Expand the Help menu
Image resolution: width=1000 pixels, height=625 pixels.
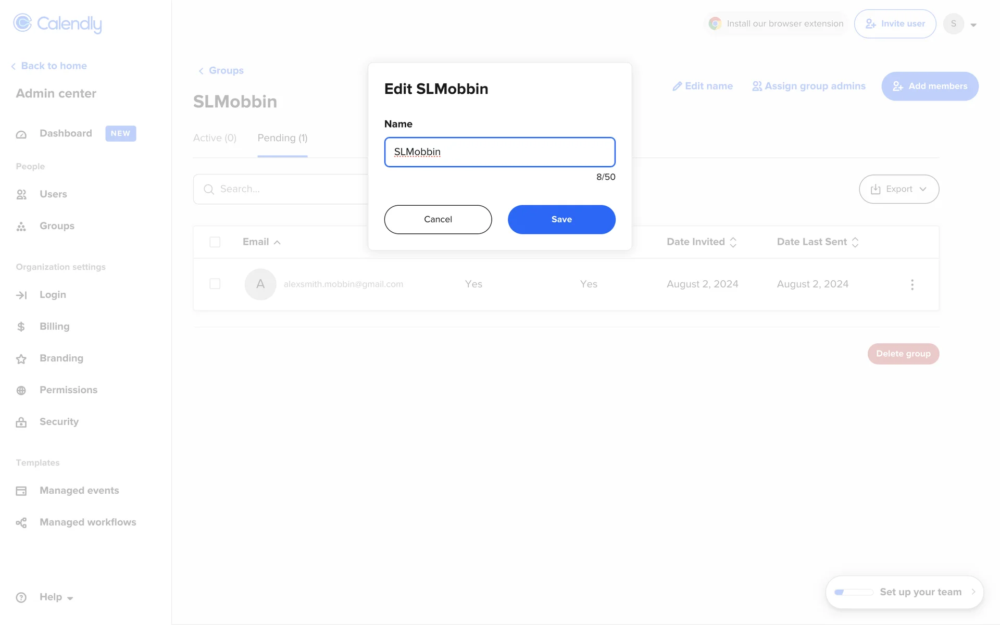pyautogui.click(x=56, y=597)
